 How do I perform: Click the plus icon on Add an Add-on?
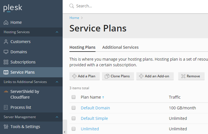141,76
